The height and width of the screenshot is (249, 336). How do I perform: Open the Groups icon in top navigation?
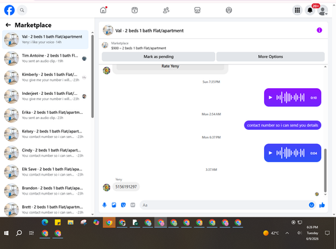[228, 10]
